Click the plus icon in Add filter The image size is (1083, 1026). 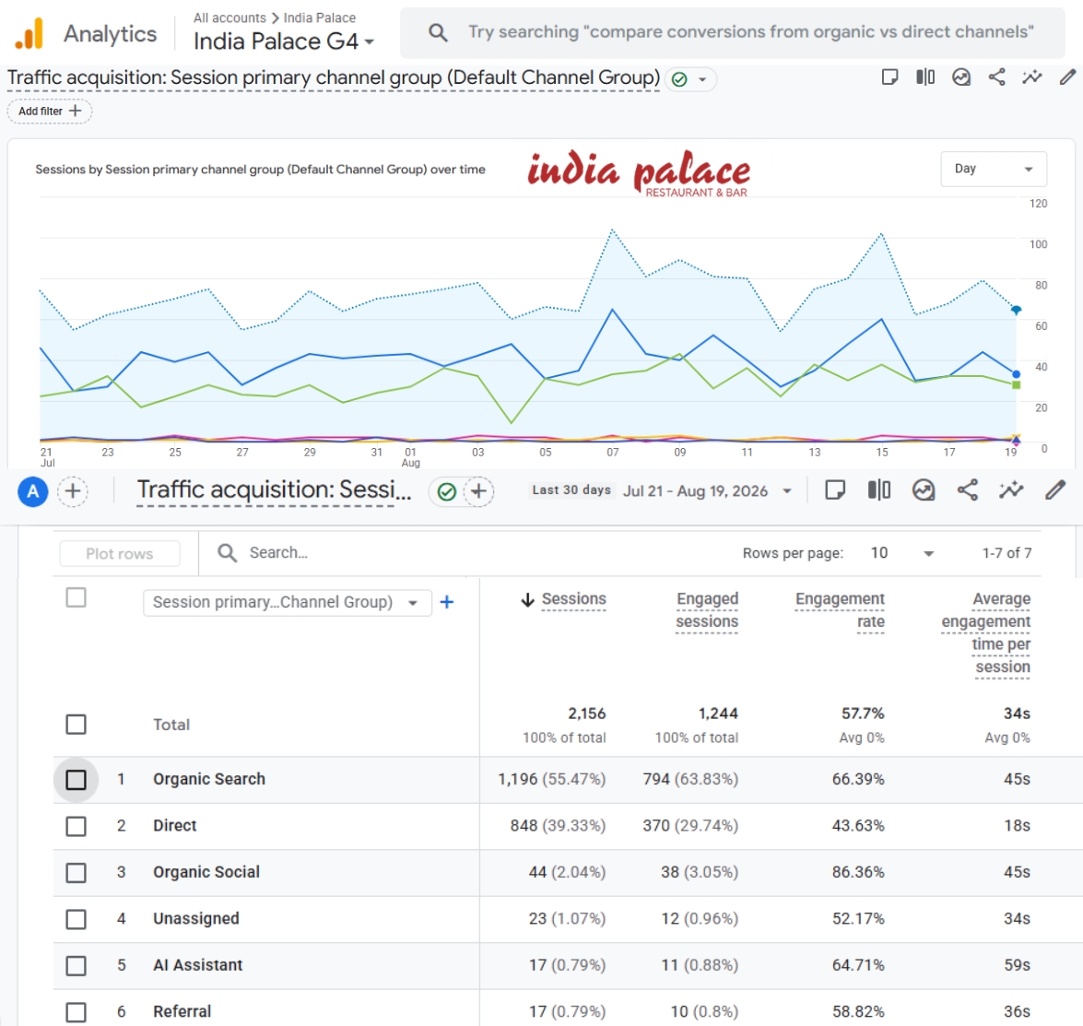coord(76,111)
